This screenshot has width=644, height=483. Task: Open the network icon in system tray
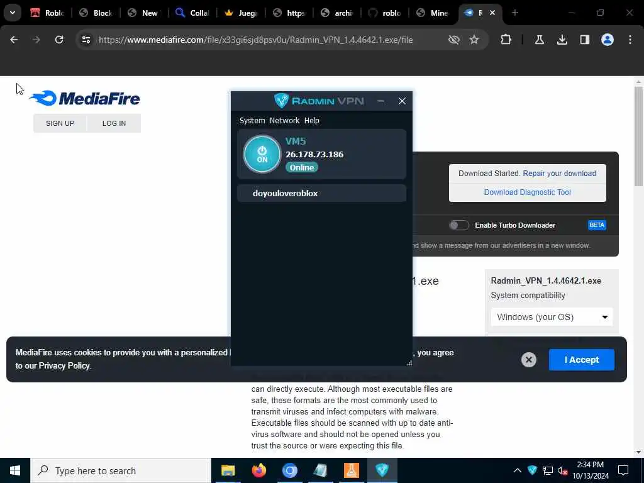click(x=548, y=470)
